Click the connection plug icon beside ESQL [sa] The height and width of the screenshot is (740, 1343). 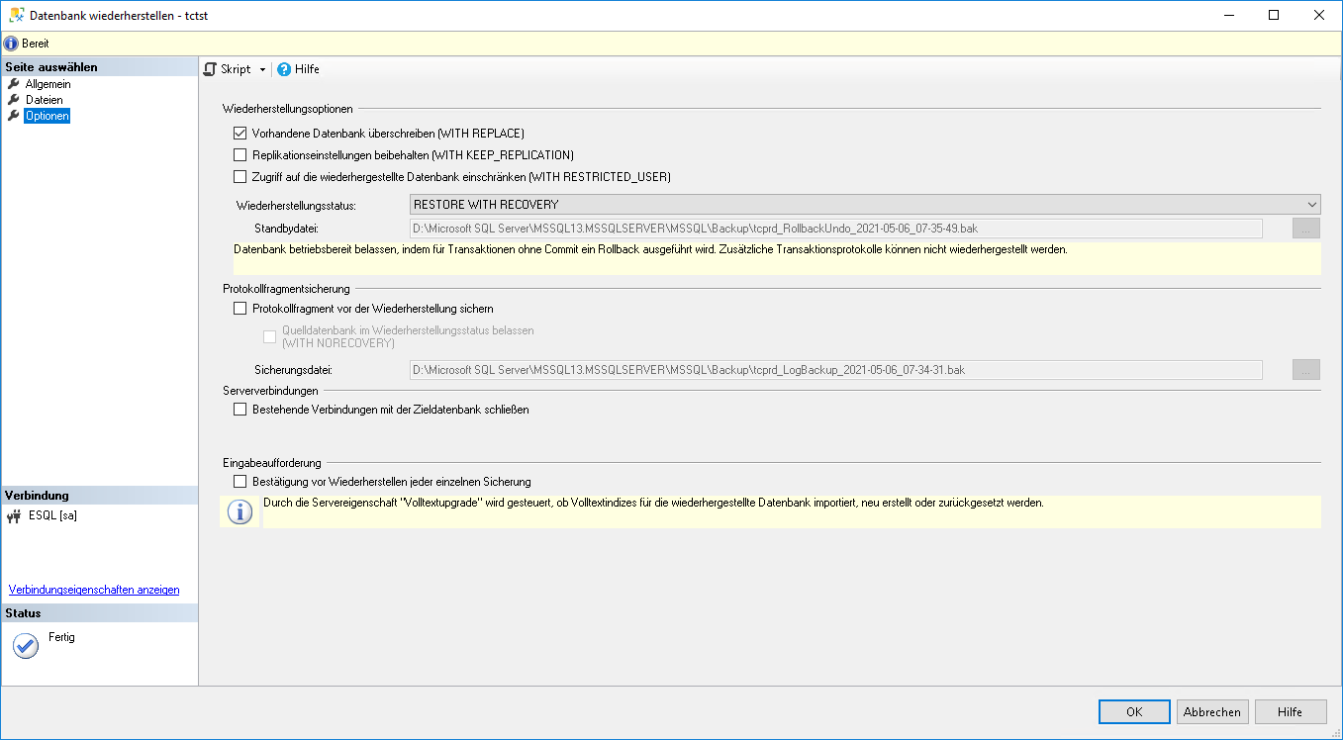(14, 515)
